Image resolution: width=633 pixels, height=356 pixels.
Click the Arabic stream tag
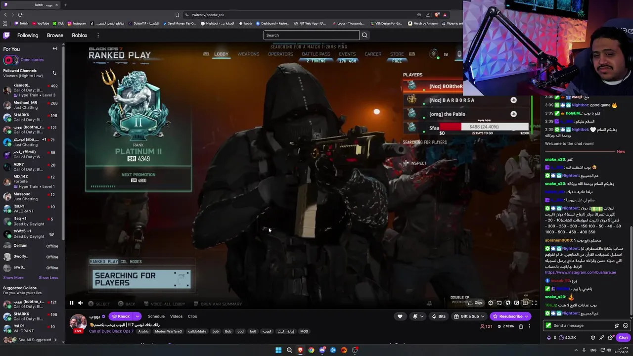pos(143,331)
